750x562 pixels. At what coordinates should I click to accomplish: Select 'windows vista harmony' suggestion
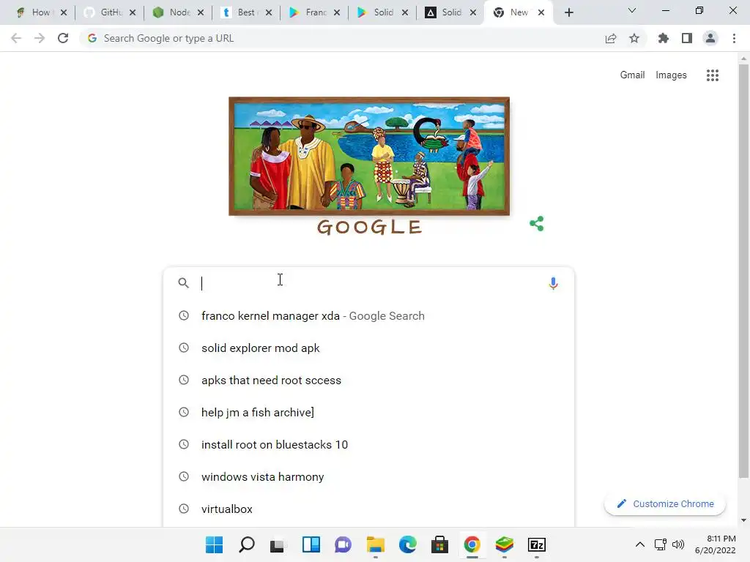click(x=368, y=477)
